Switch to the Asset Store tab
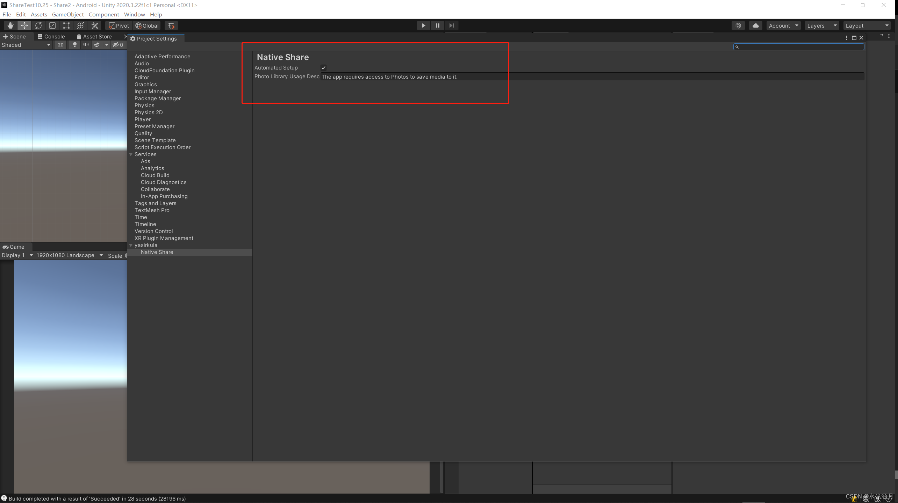 (94, 36)
